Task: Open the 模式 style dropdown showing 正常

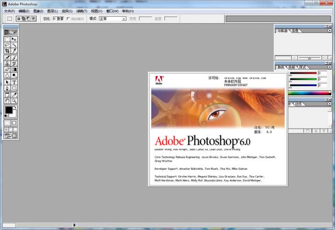Action: coord(112,19)
